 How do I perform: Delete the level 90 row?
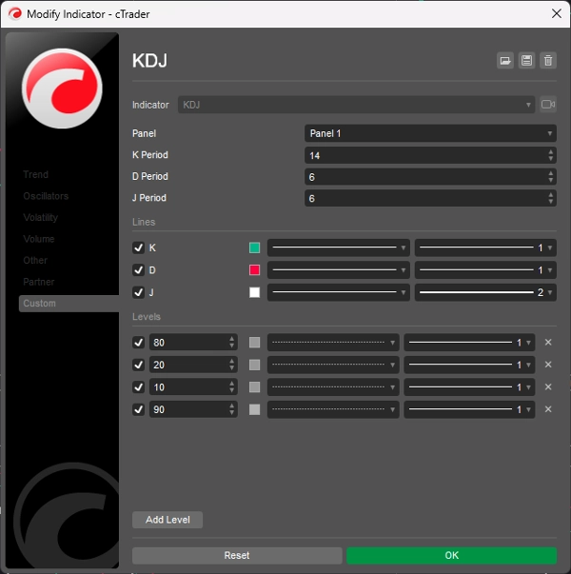pyautogui.click(x=547, y=409)
